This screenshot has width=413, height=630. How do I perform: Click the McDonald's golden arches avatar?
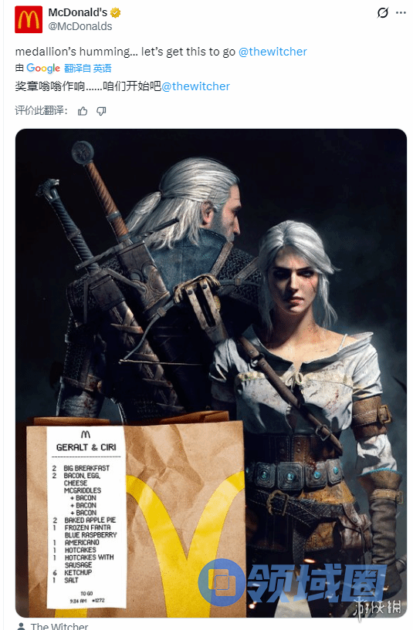click(29, 19)
